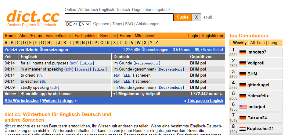Switch via 'This page in English' link
288x135 pixels.
[x=205, y=100]
